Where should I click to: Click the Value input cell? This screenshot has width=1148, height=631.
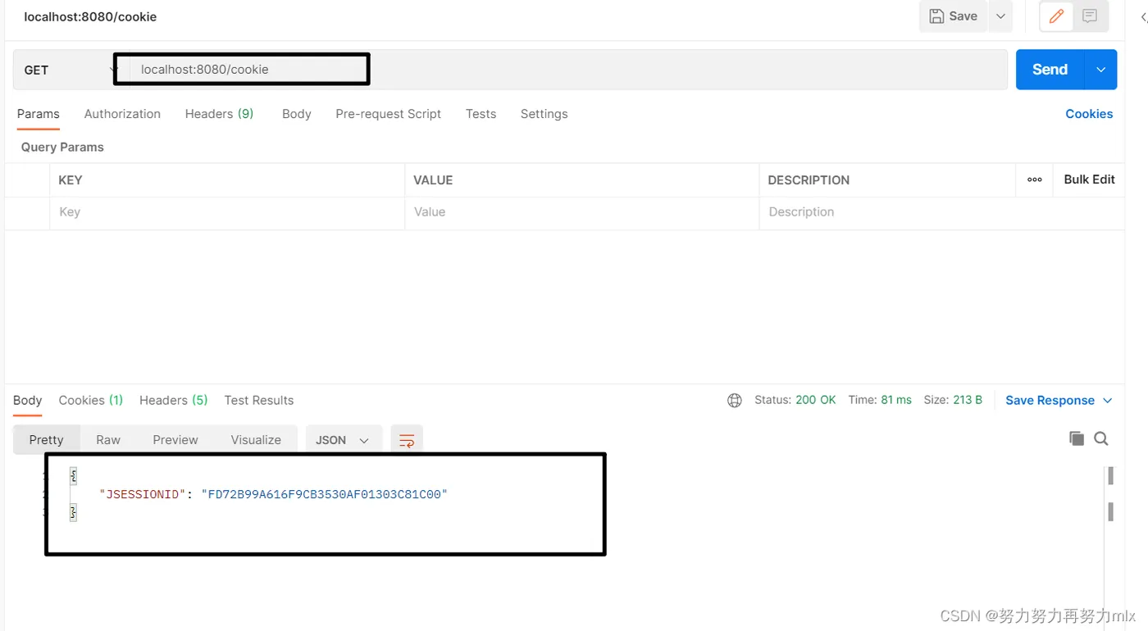pyautogui.click(x=582, y=212)
